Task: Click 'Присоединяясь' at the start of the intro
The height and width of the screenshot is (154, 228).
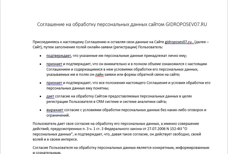Action: [x=46, y=42]
